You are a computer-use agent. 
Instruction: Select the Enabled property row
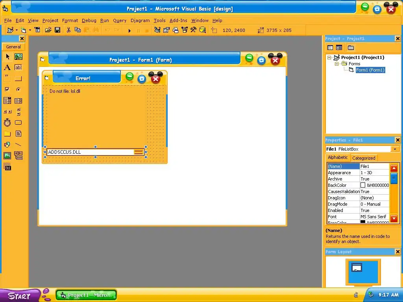358,210
